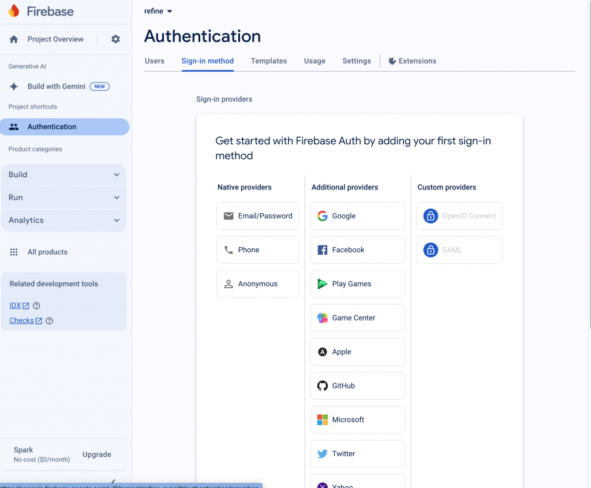Screen dimensions: 591x488
Task: Add Game Center sign-in provider
Action: tap(358, 318)
